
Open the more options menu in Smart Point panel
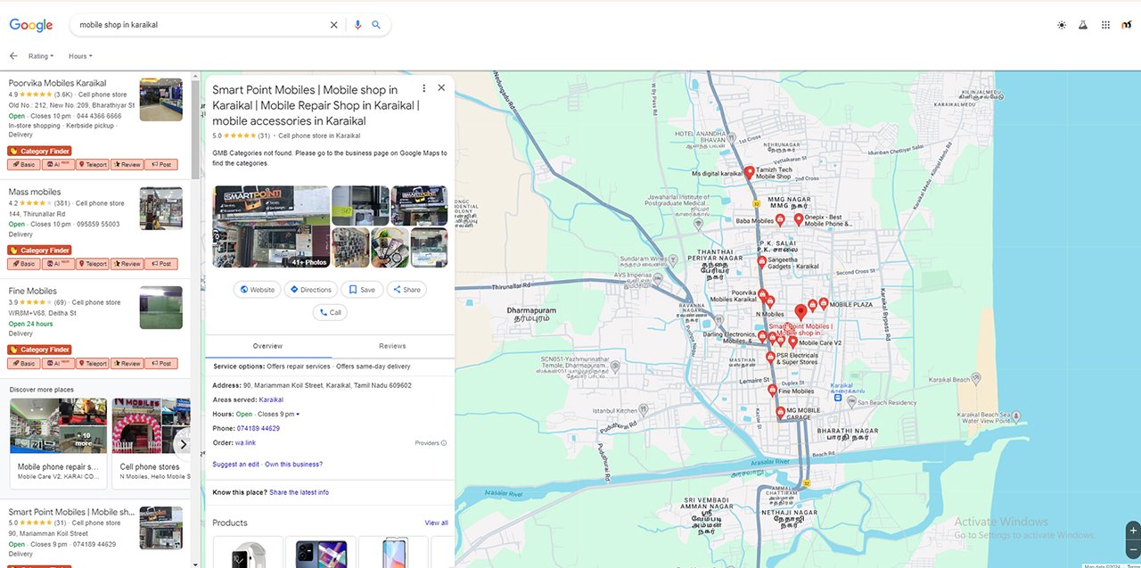click(423, 88)
